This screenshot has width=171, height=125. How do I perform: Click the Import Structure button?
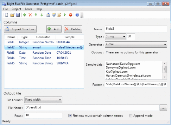(x=20, y=29)
